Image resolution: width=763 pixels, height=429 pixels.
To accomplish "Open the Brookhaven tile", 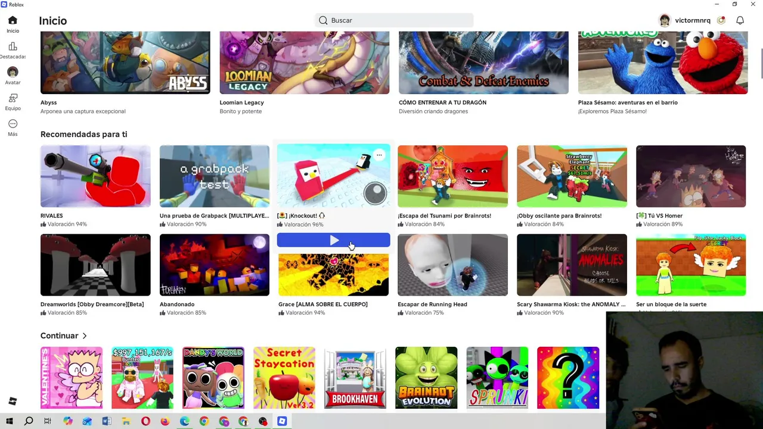I will pyautogui.click(x=355, y=378).
